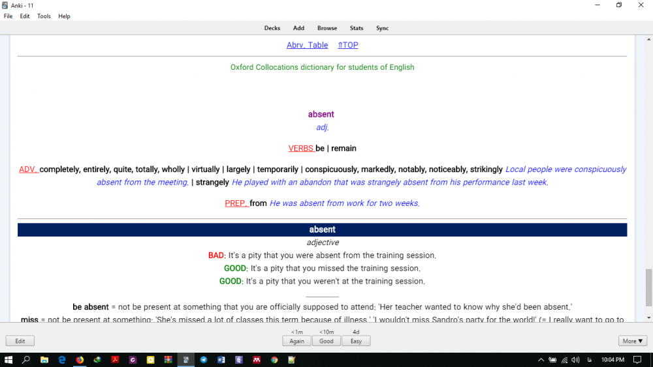
Task: Check the battery status tray icon
Action: 552,360
